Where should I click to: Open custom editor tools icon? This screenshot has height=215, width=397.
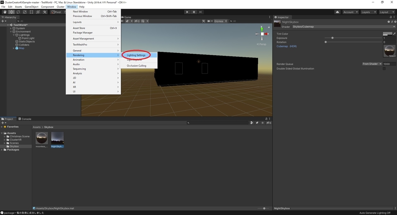[45, 12]
